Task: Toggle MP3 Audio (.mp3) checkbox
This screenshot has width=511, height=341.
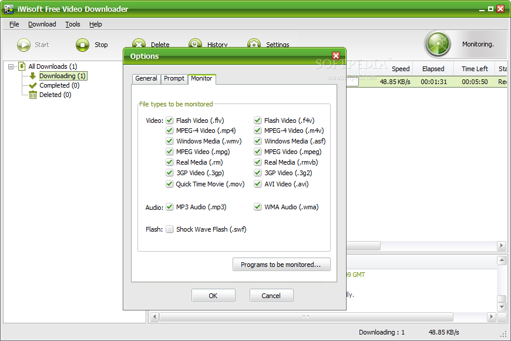Action: click(x=170, y=207)
